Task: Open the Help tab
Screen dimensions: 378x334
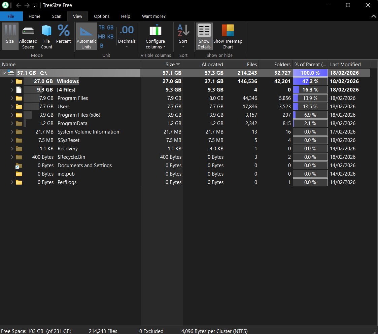Action: (x=126, y=16)
